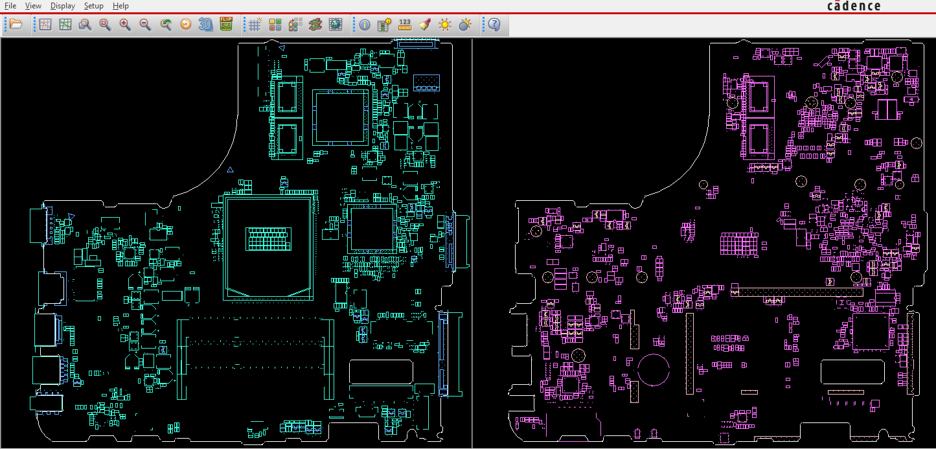Click the orange refresh icon
The height and width of the screenshot is (449, 936).
click(x=186, y=25)
